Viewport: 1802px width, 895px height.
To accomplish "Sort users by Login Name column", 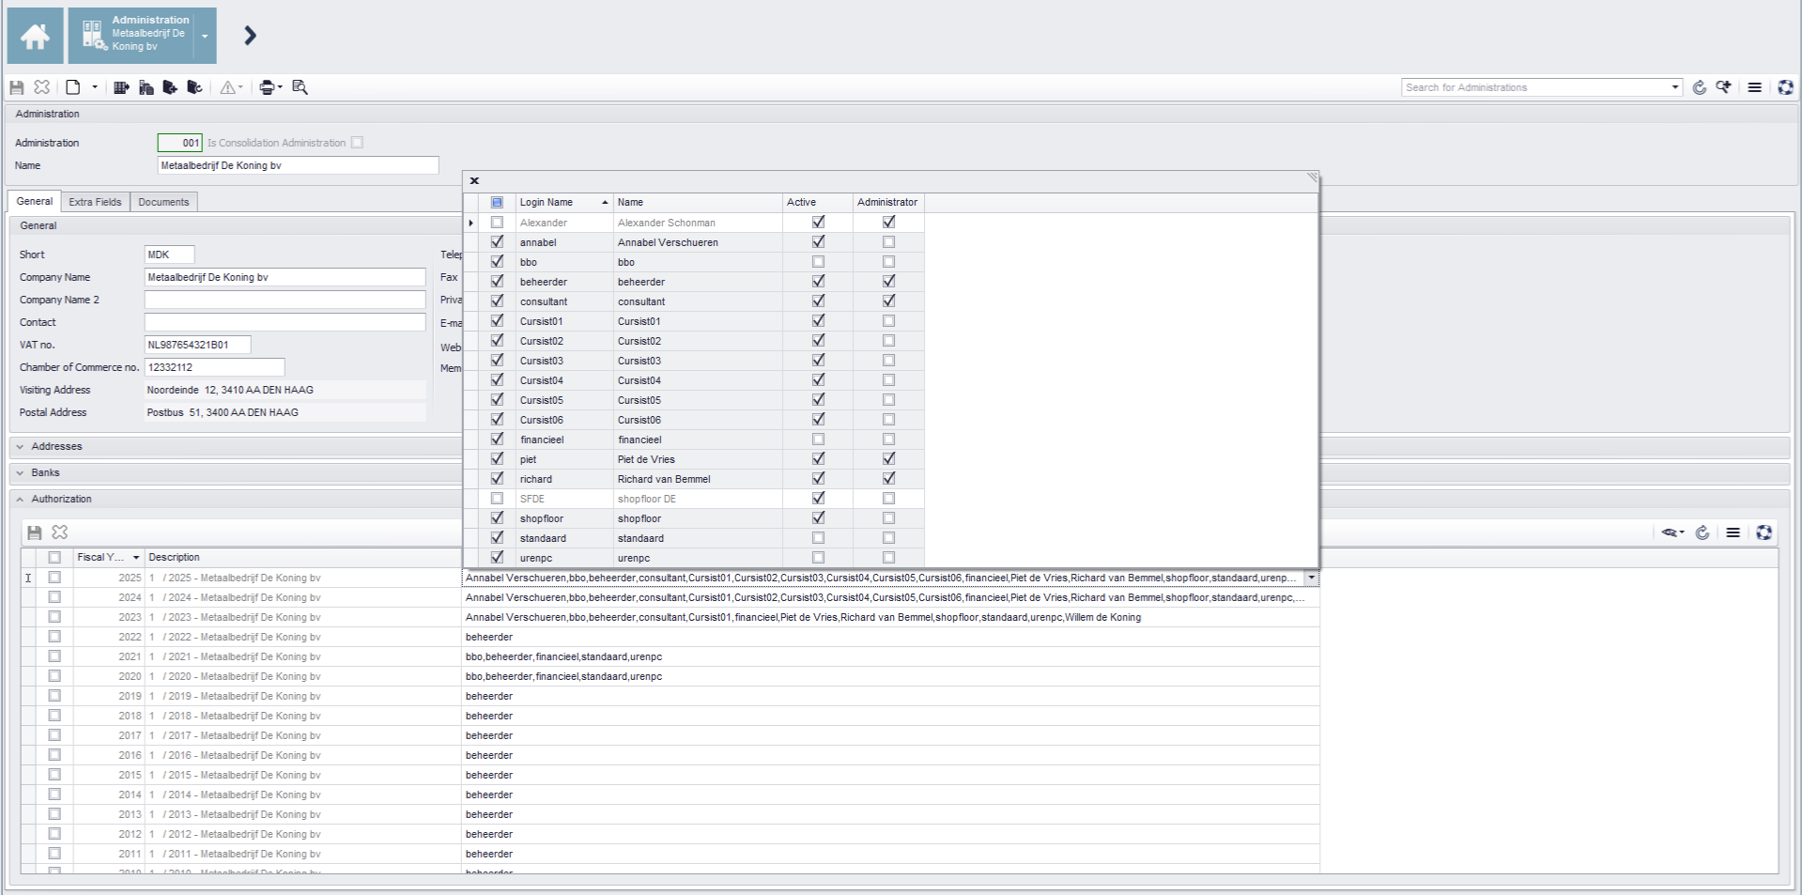I will pos(563,203).
